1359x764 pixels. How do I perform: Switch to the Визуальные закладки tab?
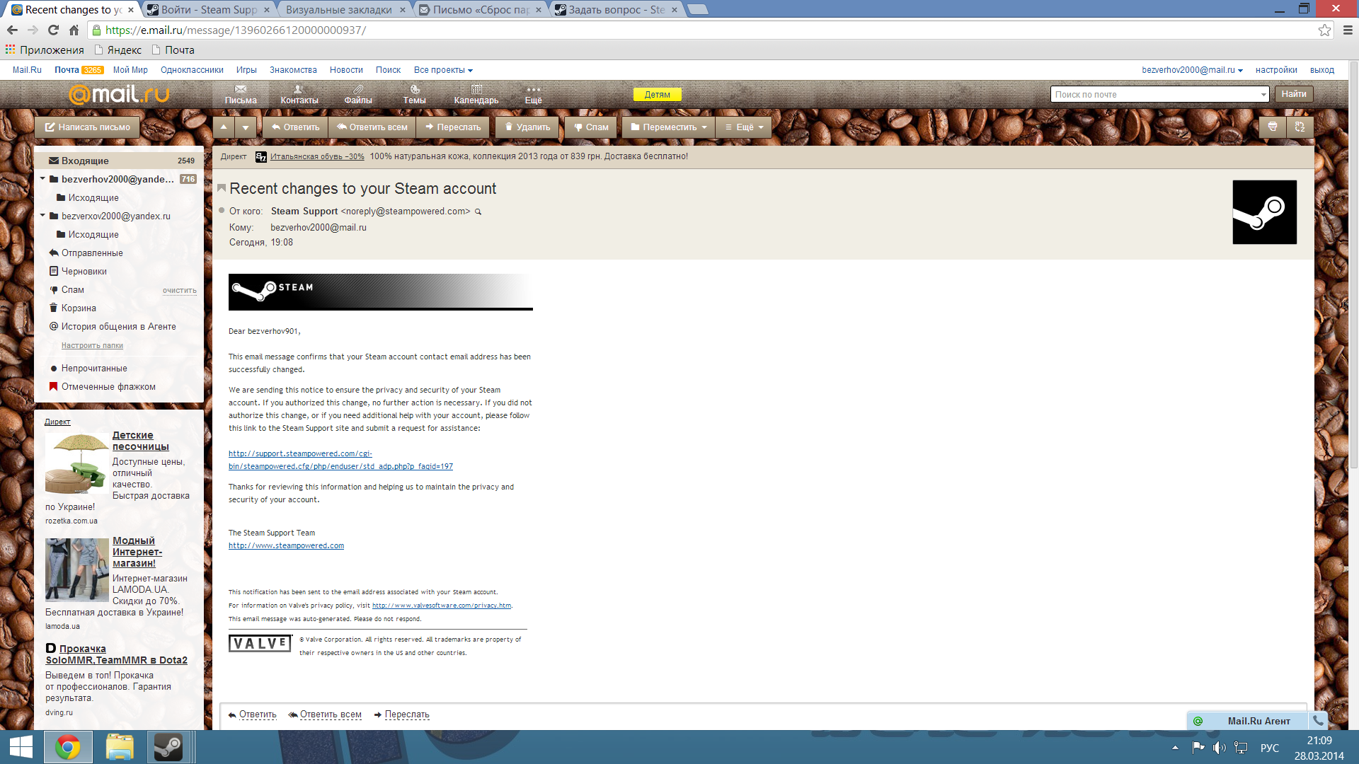pyautogui.click(x=344, y=10)
